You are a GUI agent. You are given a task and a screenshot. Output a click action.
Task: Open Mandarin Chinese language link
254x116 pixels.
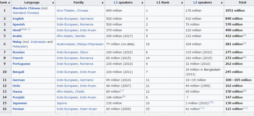tap(26, 8)
